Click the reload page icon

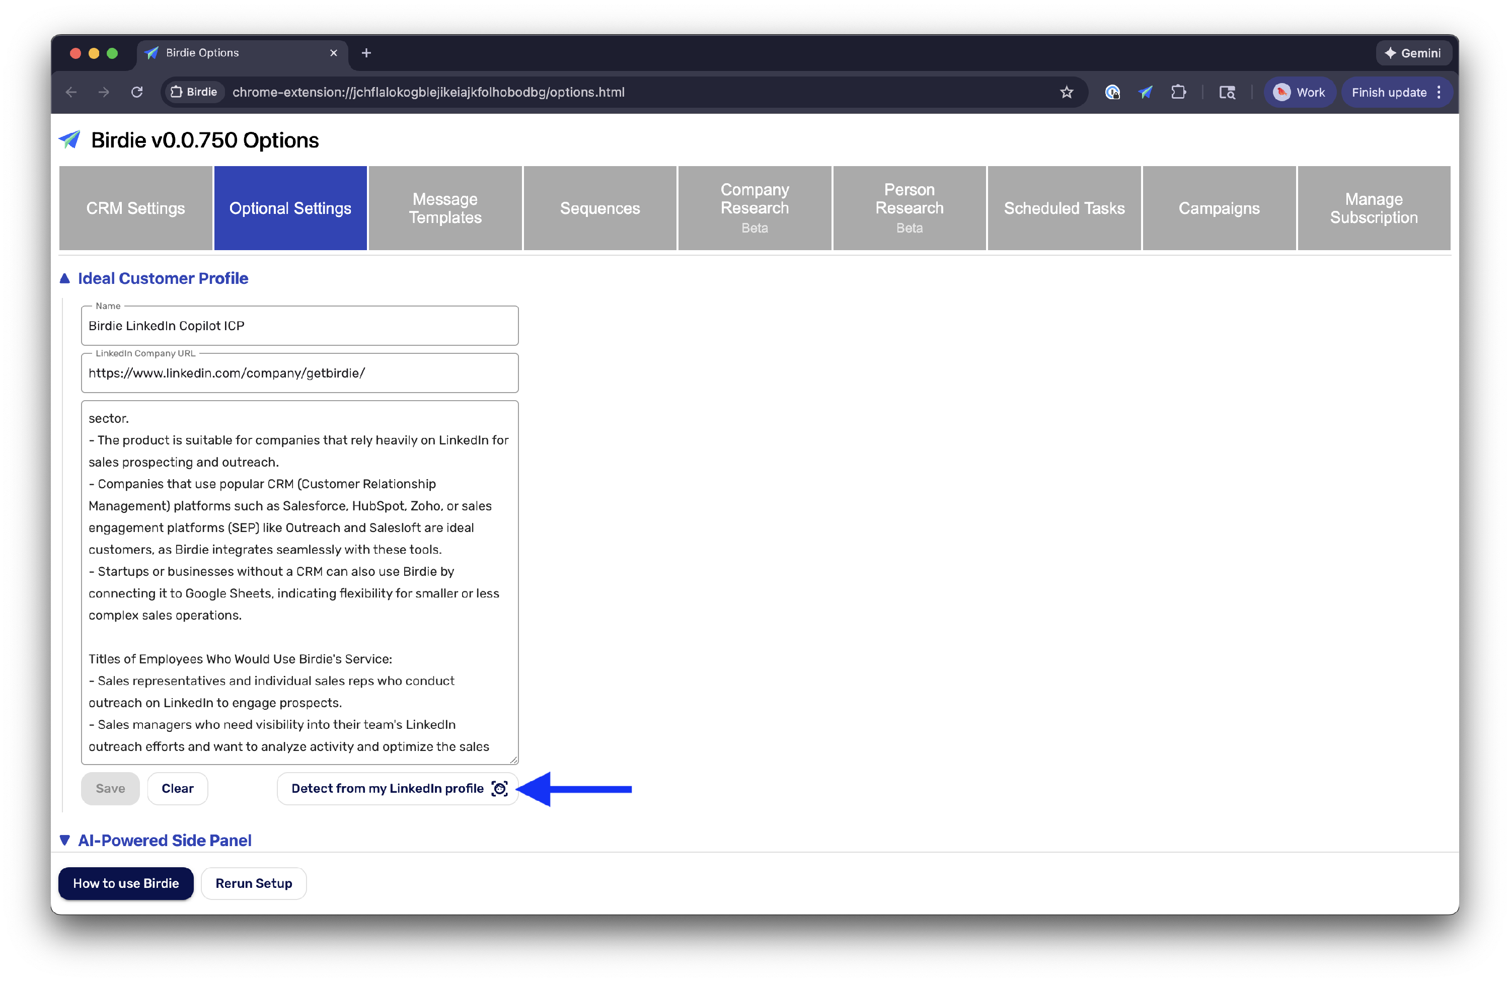(137, 93)
